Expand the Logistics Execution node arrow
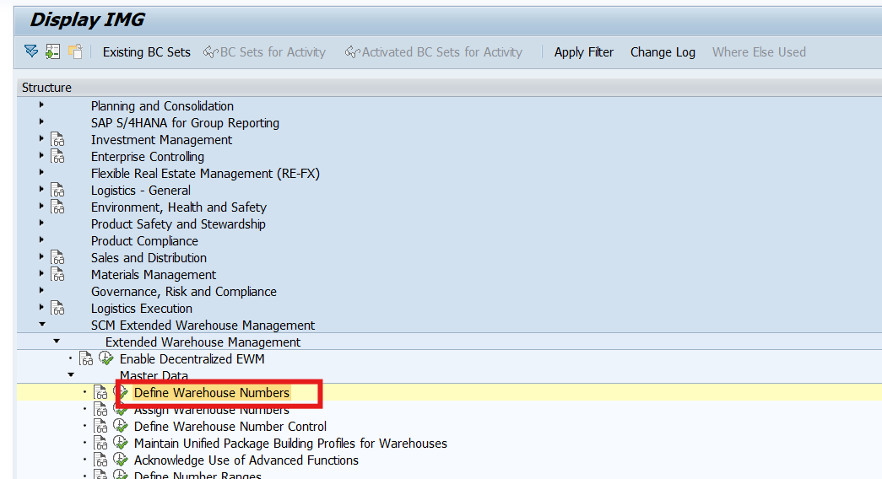 tap(41, 307)
